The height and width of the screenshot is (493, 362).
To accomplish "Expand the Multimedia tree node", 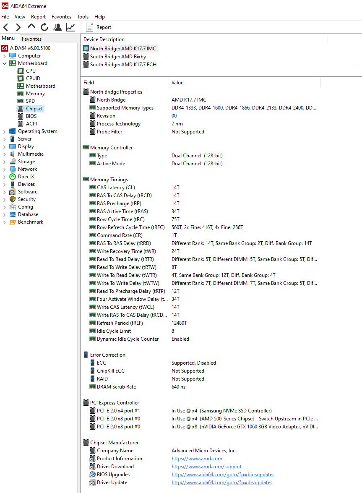I will pos(4,154).
